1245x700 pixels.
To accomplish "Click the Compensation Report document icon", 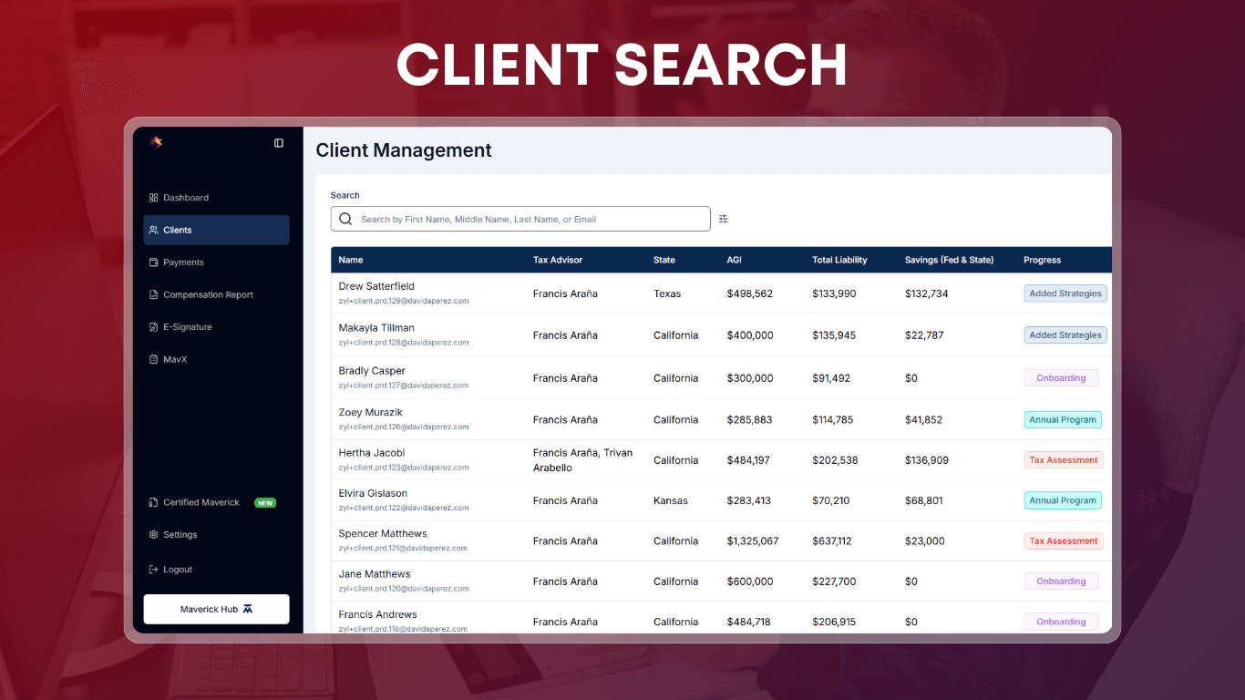I will click(153, 295).
